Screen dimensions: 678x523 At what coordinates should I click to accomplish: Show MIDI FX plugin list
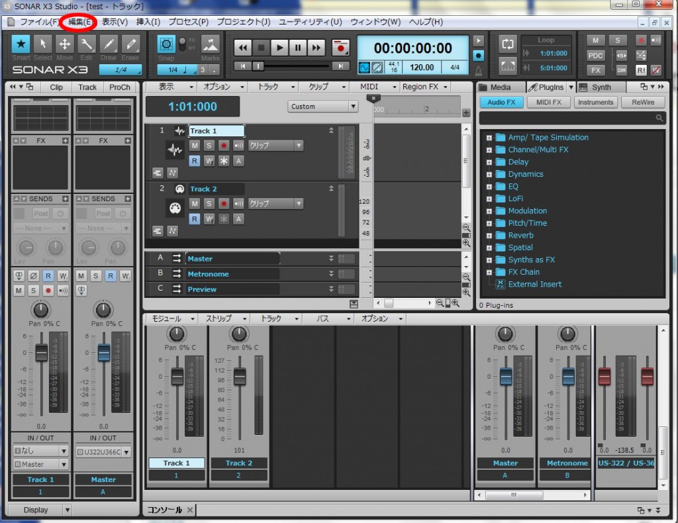click(x=549, y=103)
